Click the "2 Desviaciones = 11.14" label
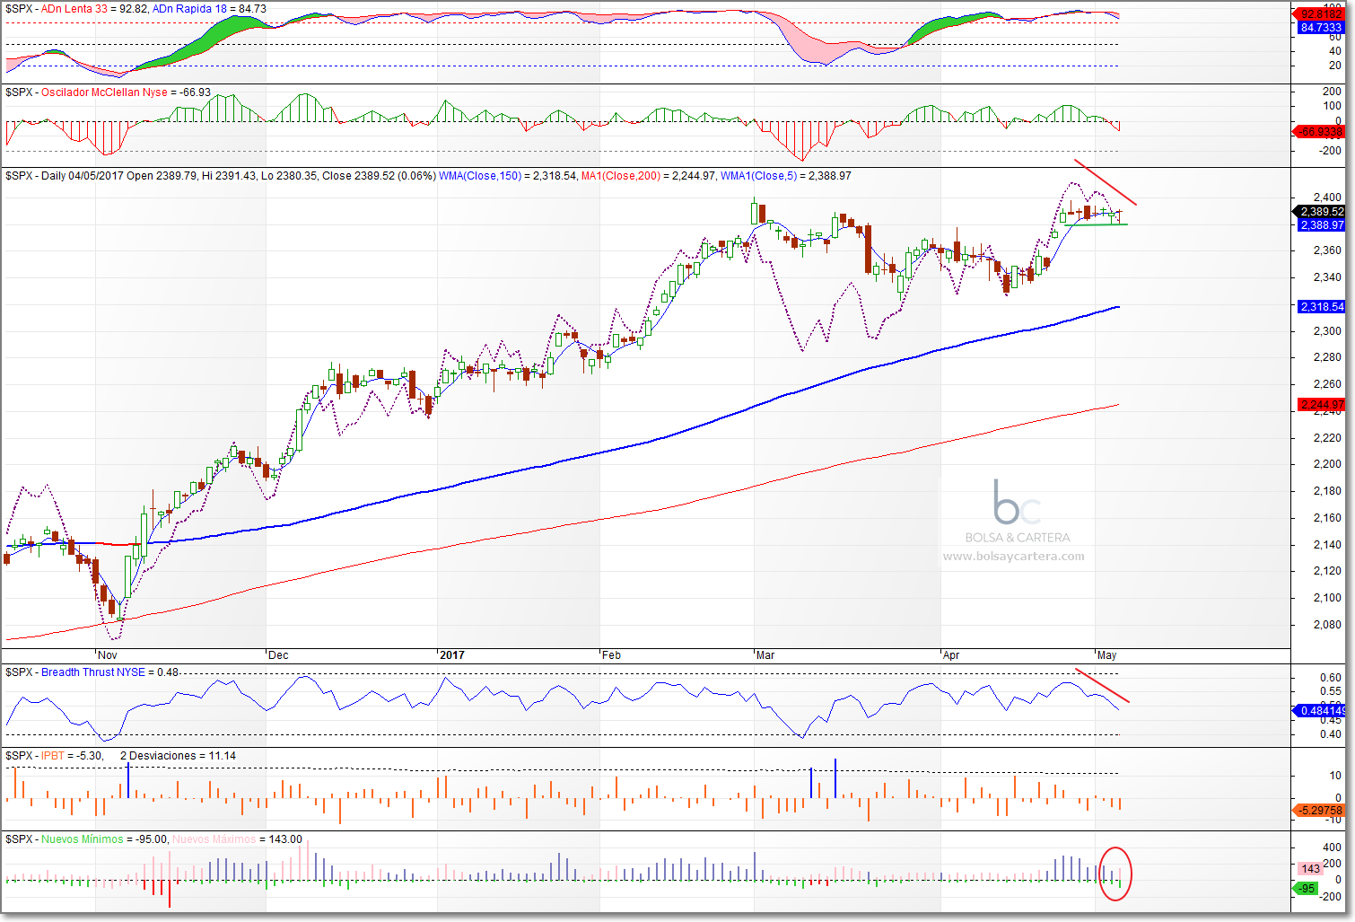This screenshot has width=1355, height=922. point(178,756)
